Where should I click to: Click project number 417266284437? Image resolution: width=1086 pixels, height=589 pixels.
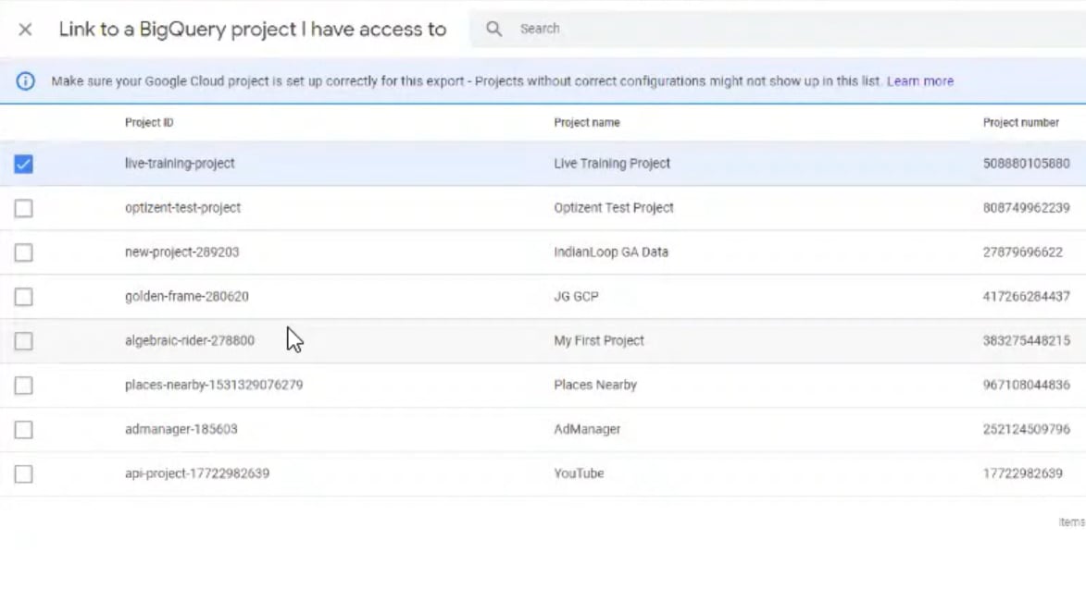click(x=1027, y=296)
